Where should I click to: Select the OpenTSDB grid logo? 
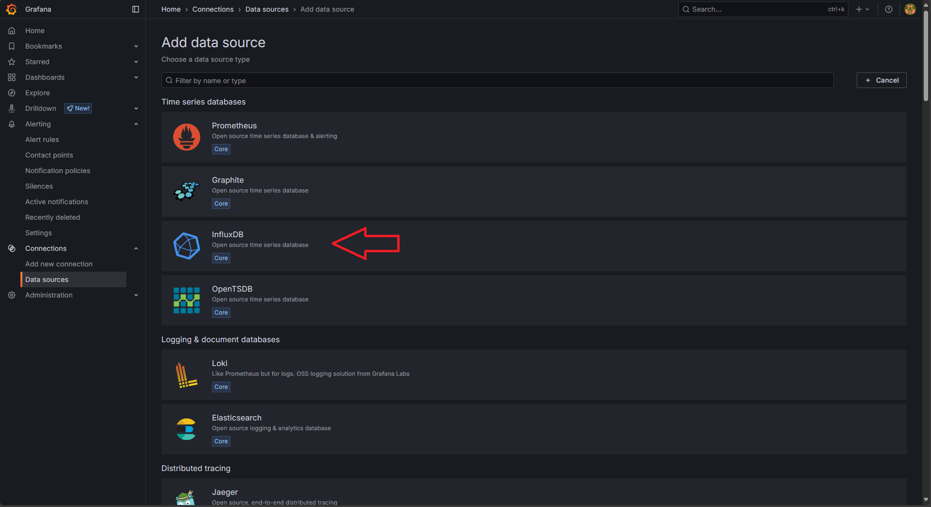(x=187, y=300)
